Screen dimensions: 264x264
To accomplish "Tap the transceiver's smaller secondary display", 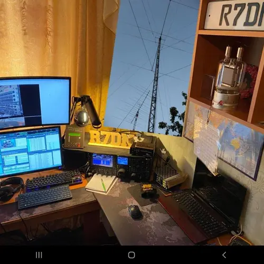I will [122, 161].
